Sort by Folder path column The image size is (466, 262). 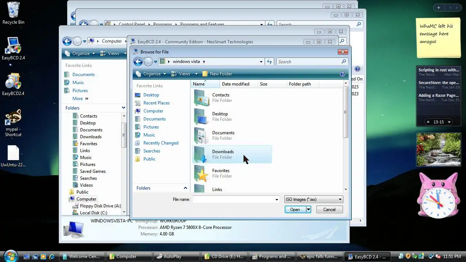click(303, 84)
